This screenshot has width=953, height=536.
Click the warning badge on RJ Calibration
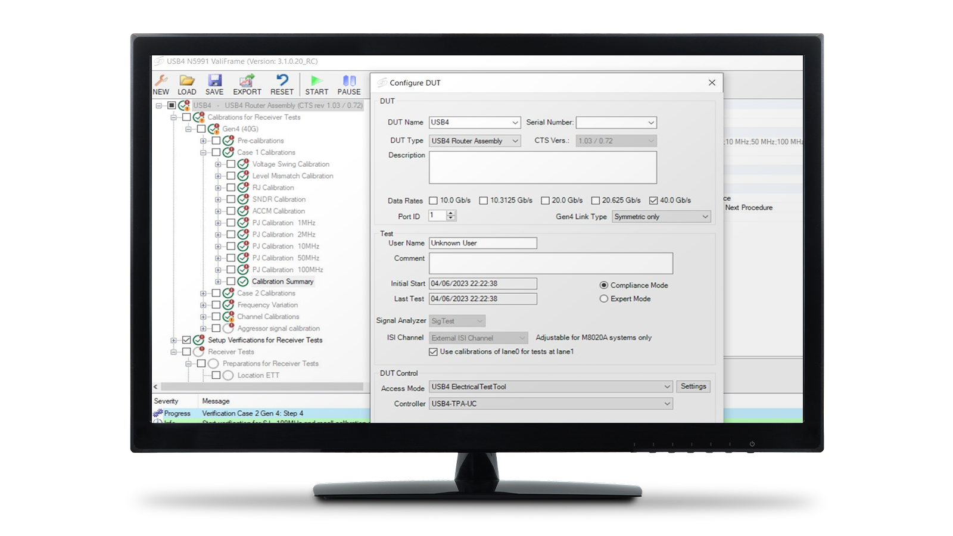tap(247, 183)
